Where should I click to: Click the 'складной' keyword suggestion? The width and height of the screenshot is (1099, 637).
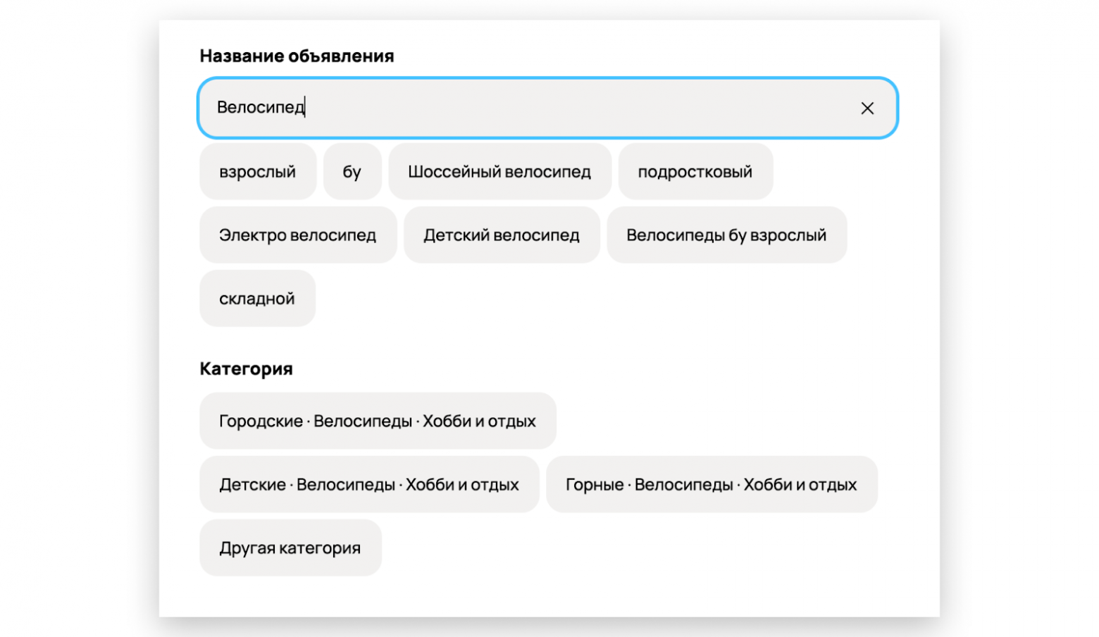[x=257, y=298]
